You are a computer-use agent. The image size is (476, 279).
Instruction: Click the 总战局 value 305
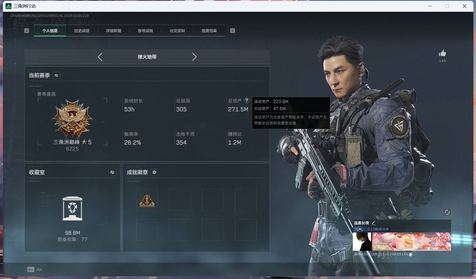pyautogui.click(x=181, y=109)
